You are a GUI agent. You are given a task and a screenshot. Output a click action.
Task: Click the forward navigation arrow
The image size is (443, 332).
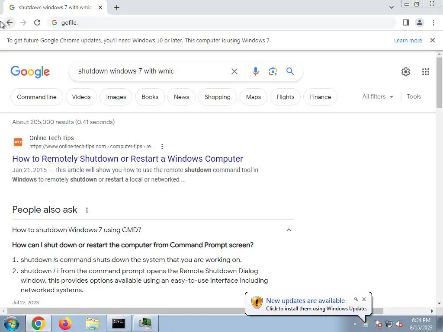point(23,22)
